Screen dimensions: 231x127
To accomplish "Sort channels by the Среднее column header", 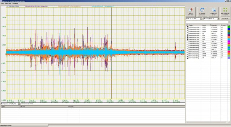I will [x=214, y=25].
